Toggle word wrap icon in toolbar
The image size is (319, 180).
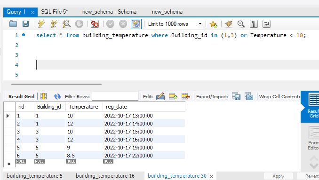coord(266,24)
